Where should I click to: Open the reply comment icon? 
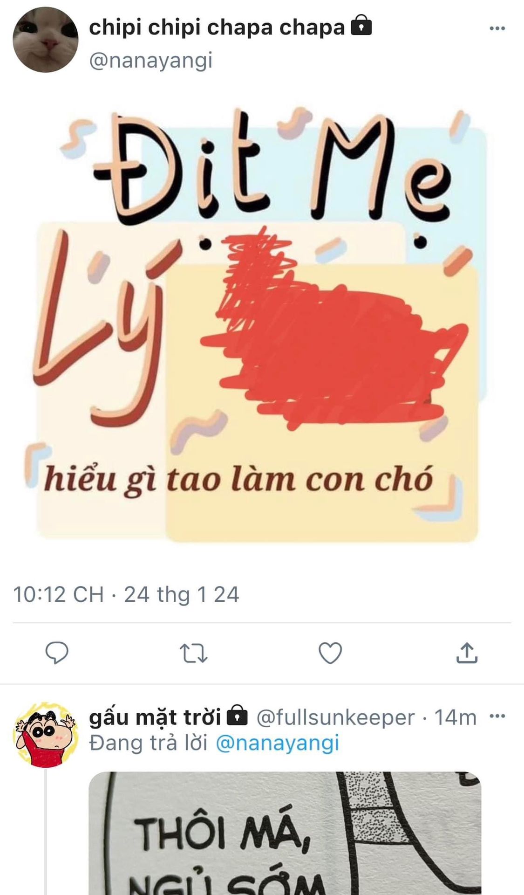coord(57,653)
